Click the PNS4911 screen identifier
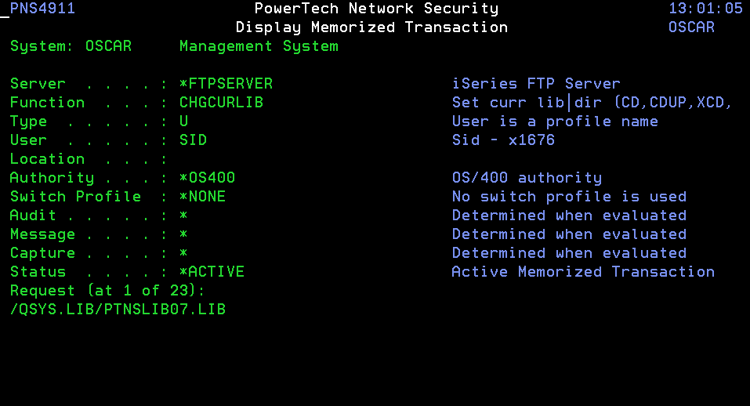 coord(43,9)
